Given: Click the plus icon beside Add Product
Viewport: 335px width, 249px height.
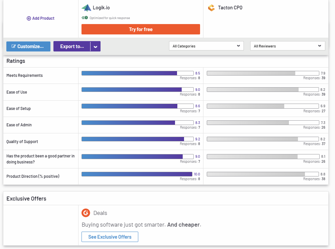Looking at the screenshot, I should [x=29, y=18].
